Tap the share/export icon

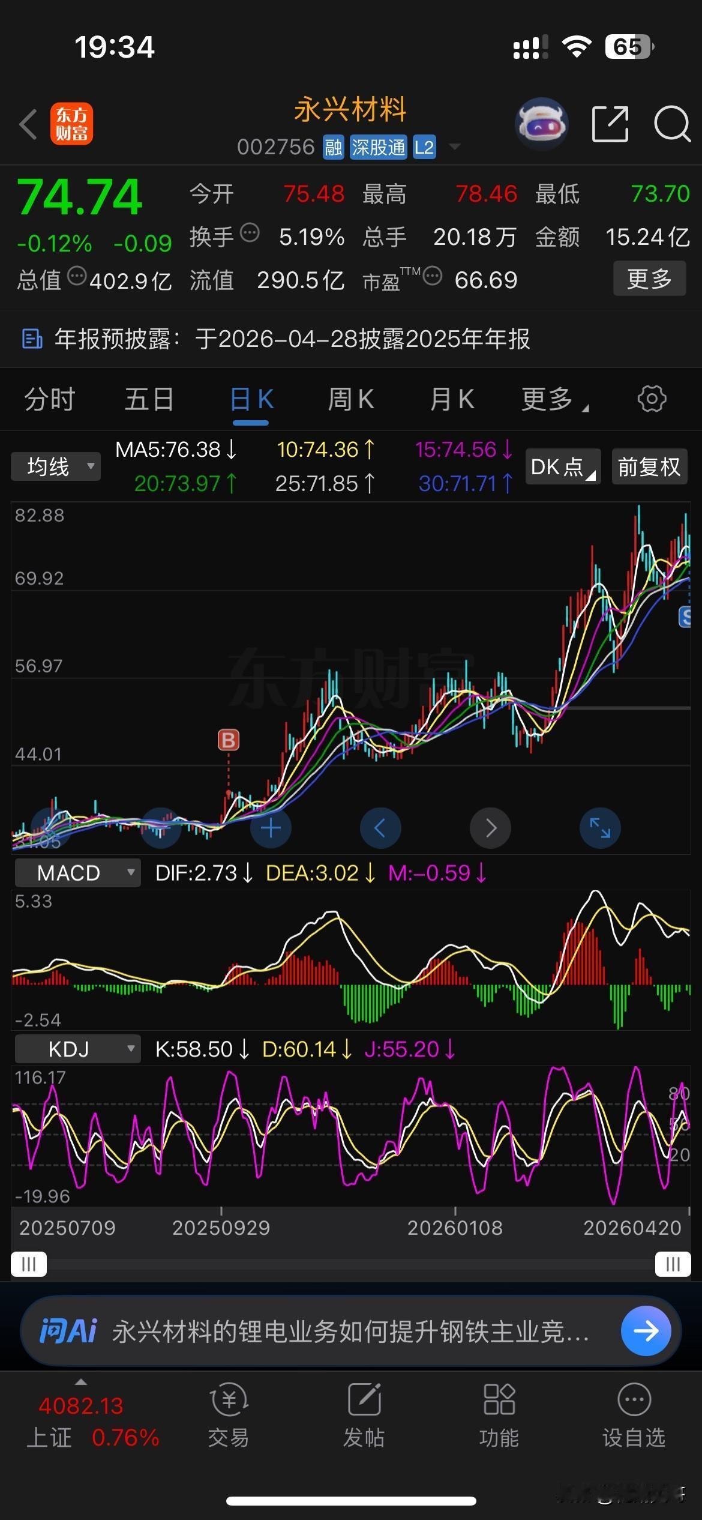point(610,124)
